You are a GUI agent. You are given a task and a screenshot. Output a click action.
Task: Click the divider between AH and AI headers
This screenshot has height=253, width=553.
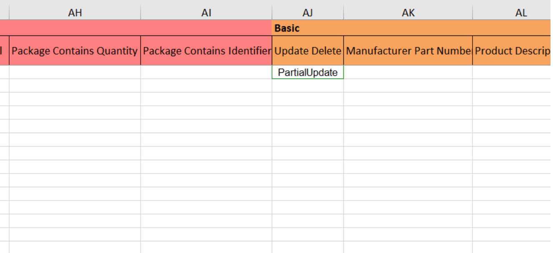coord(141,13)
